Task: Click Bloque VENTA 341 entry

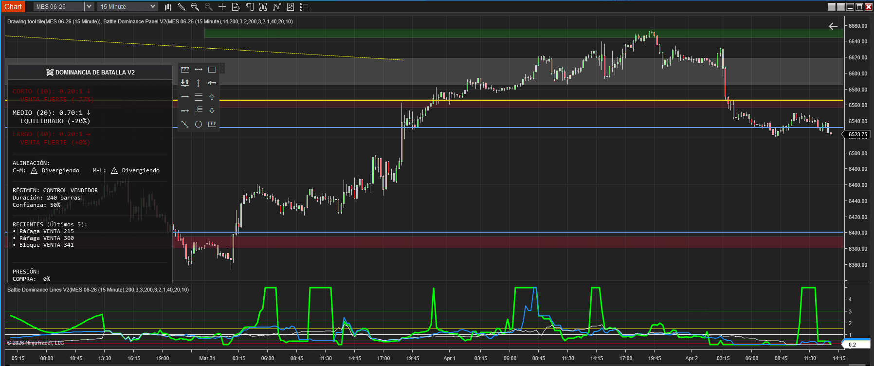Action: click(47, 245)
